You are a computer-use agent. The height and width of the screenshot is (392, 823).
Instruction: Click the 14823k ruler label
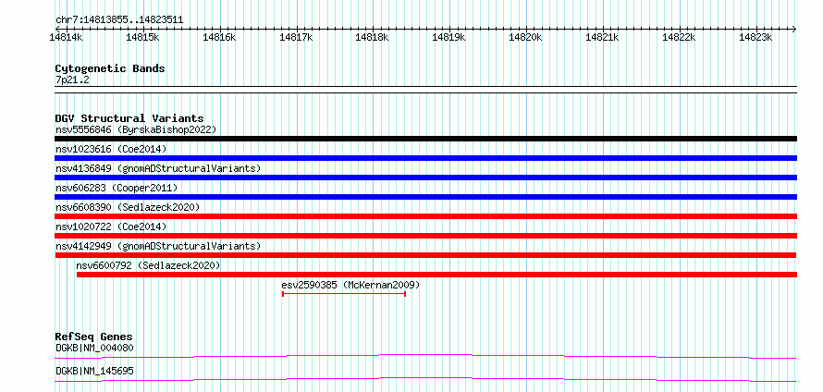755,38
